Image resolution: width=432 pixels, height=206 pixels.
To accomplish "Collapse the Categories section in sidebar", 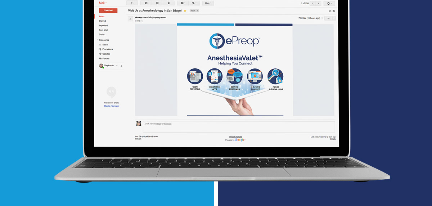I will click(97, 40).
